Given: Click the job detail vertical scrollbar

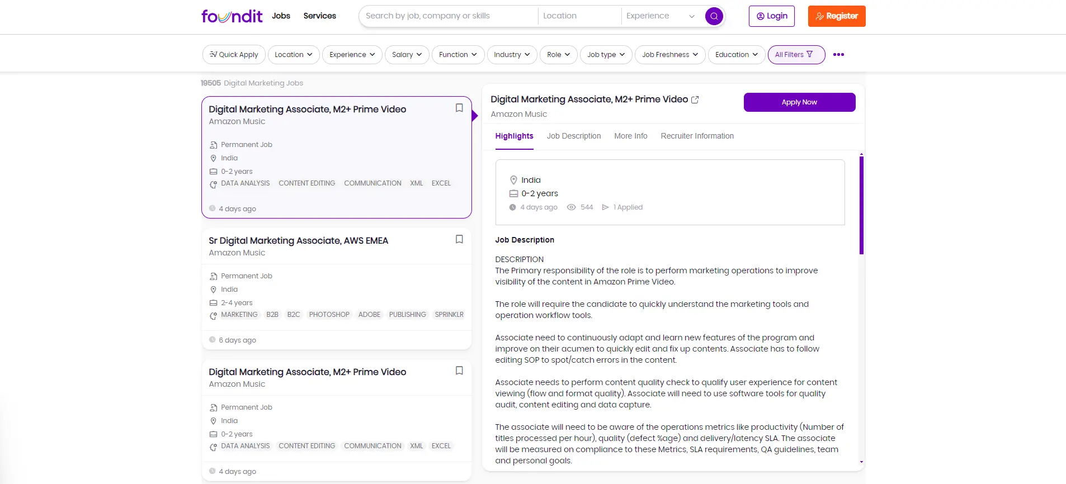Looking at the screenshot, I should point(861,205).
